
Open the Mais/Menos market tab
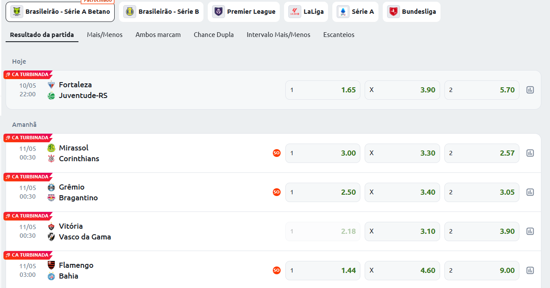tap(105, 35)
